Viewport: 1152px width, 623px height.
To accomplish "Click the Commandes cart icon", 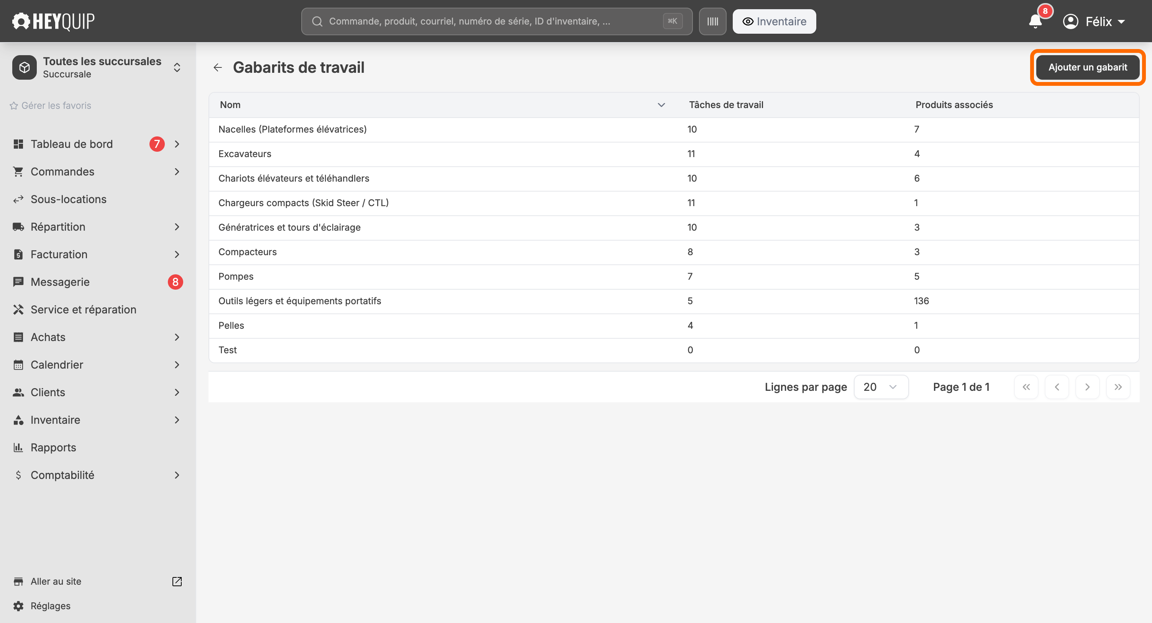I will 18,172.
